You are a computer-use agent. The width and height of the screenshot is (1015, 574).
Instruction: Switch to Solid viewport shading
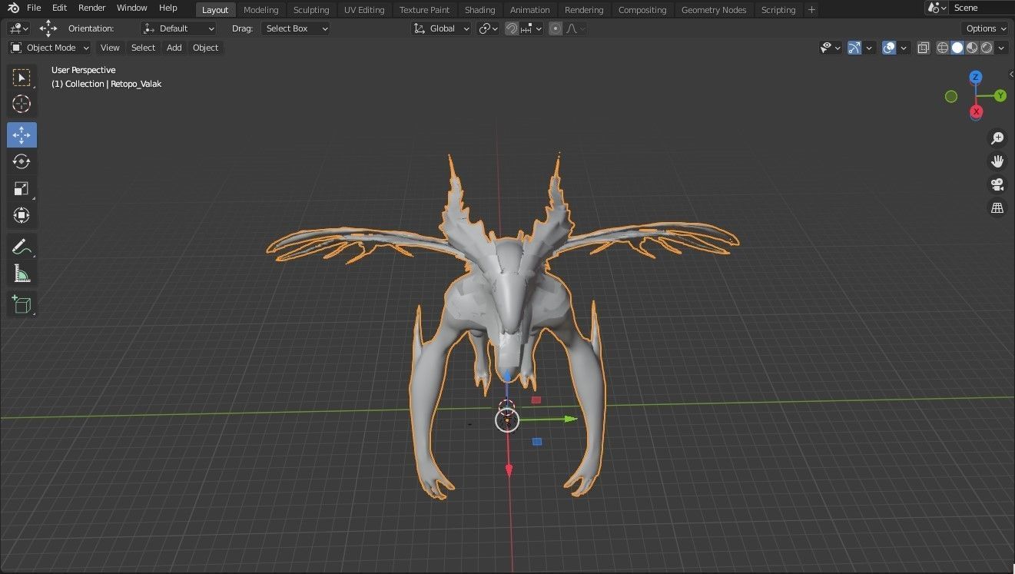[957, 48]
